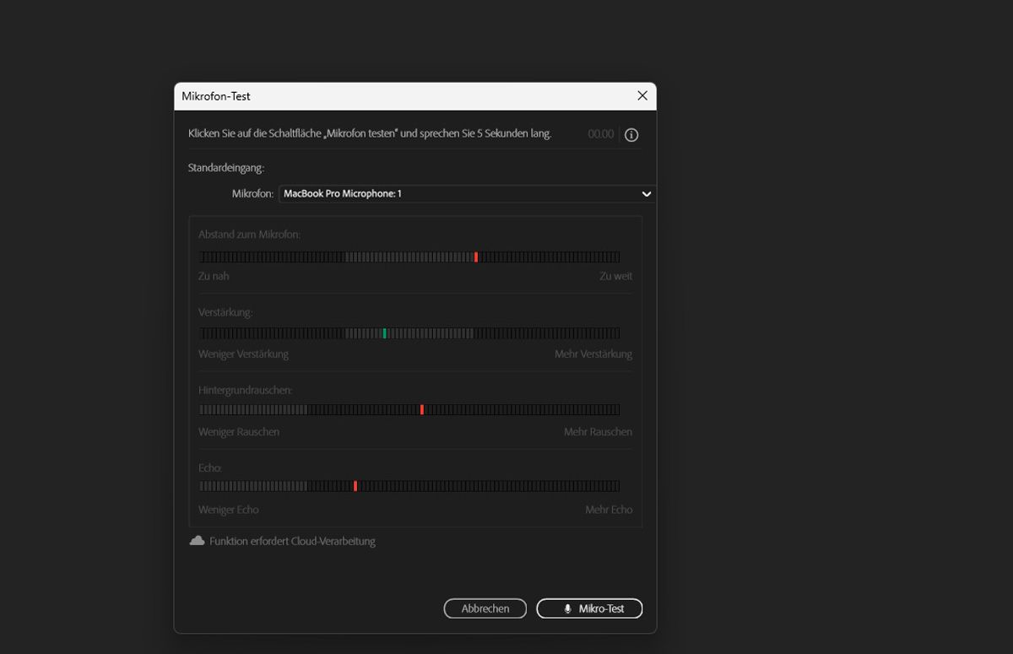Screen dimensions: 1013x654
Task: Click the 'Mehr Verstärkung' label
Action: pyautogui.click(x=593, y=354)
